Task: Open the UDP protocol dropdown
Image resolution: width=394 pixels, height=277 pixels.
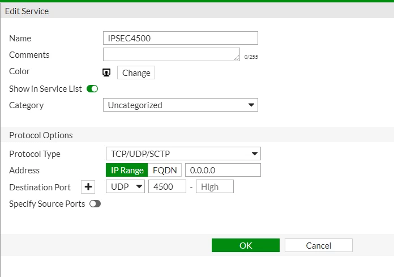Action: point(125,186)
